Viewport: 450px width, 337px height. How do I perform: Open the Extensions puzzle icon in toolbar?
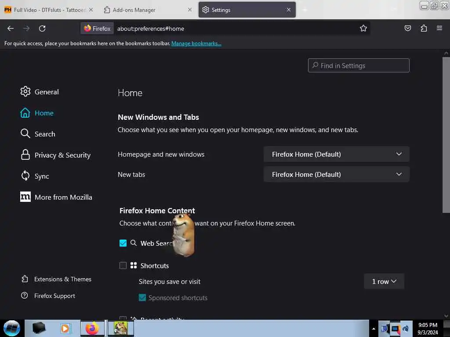point(424,29)
